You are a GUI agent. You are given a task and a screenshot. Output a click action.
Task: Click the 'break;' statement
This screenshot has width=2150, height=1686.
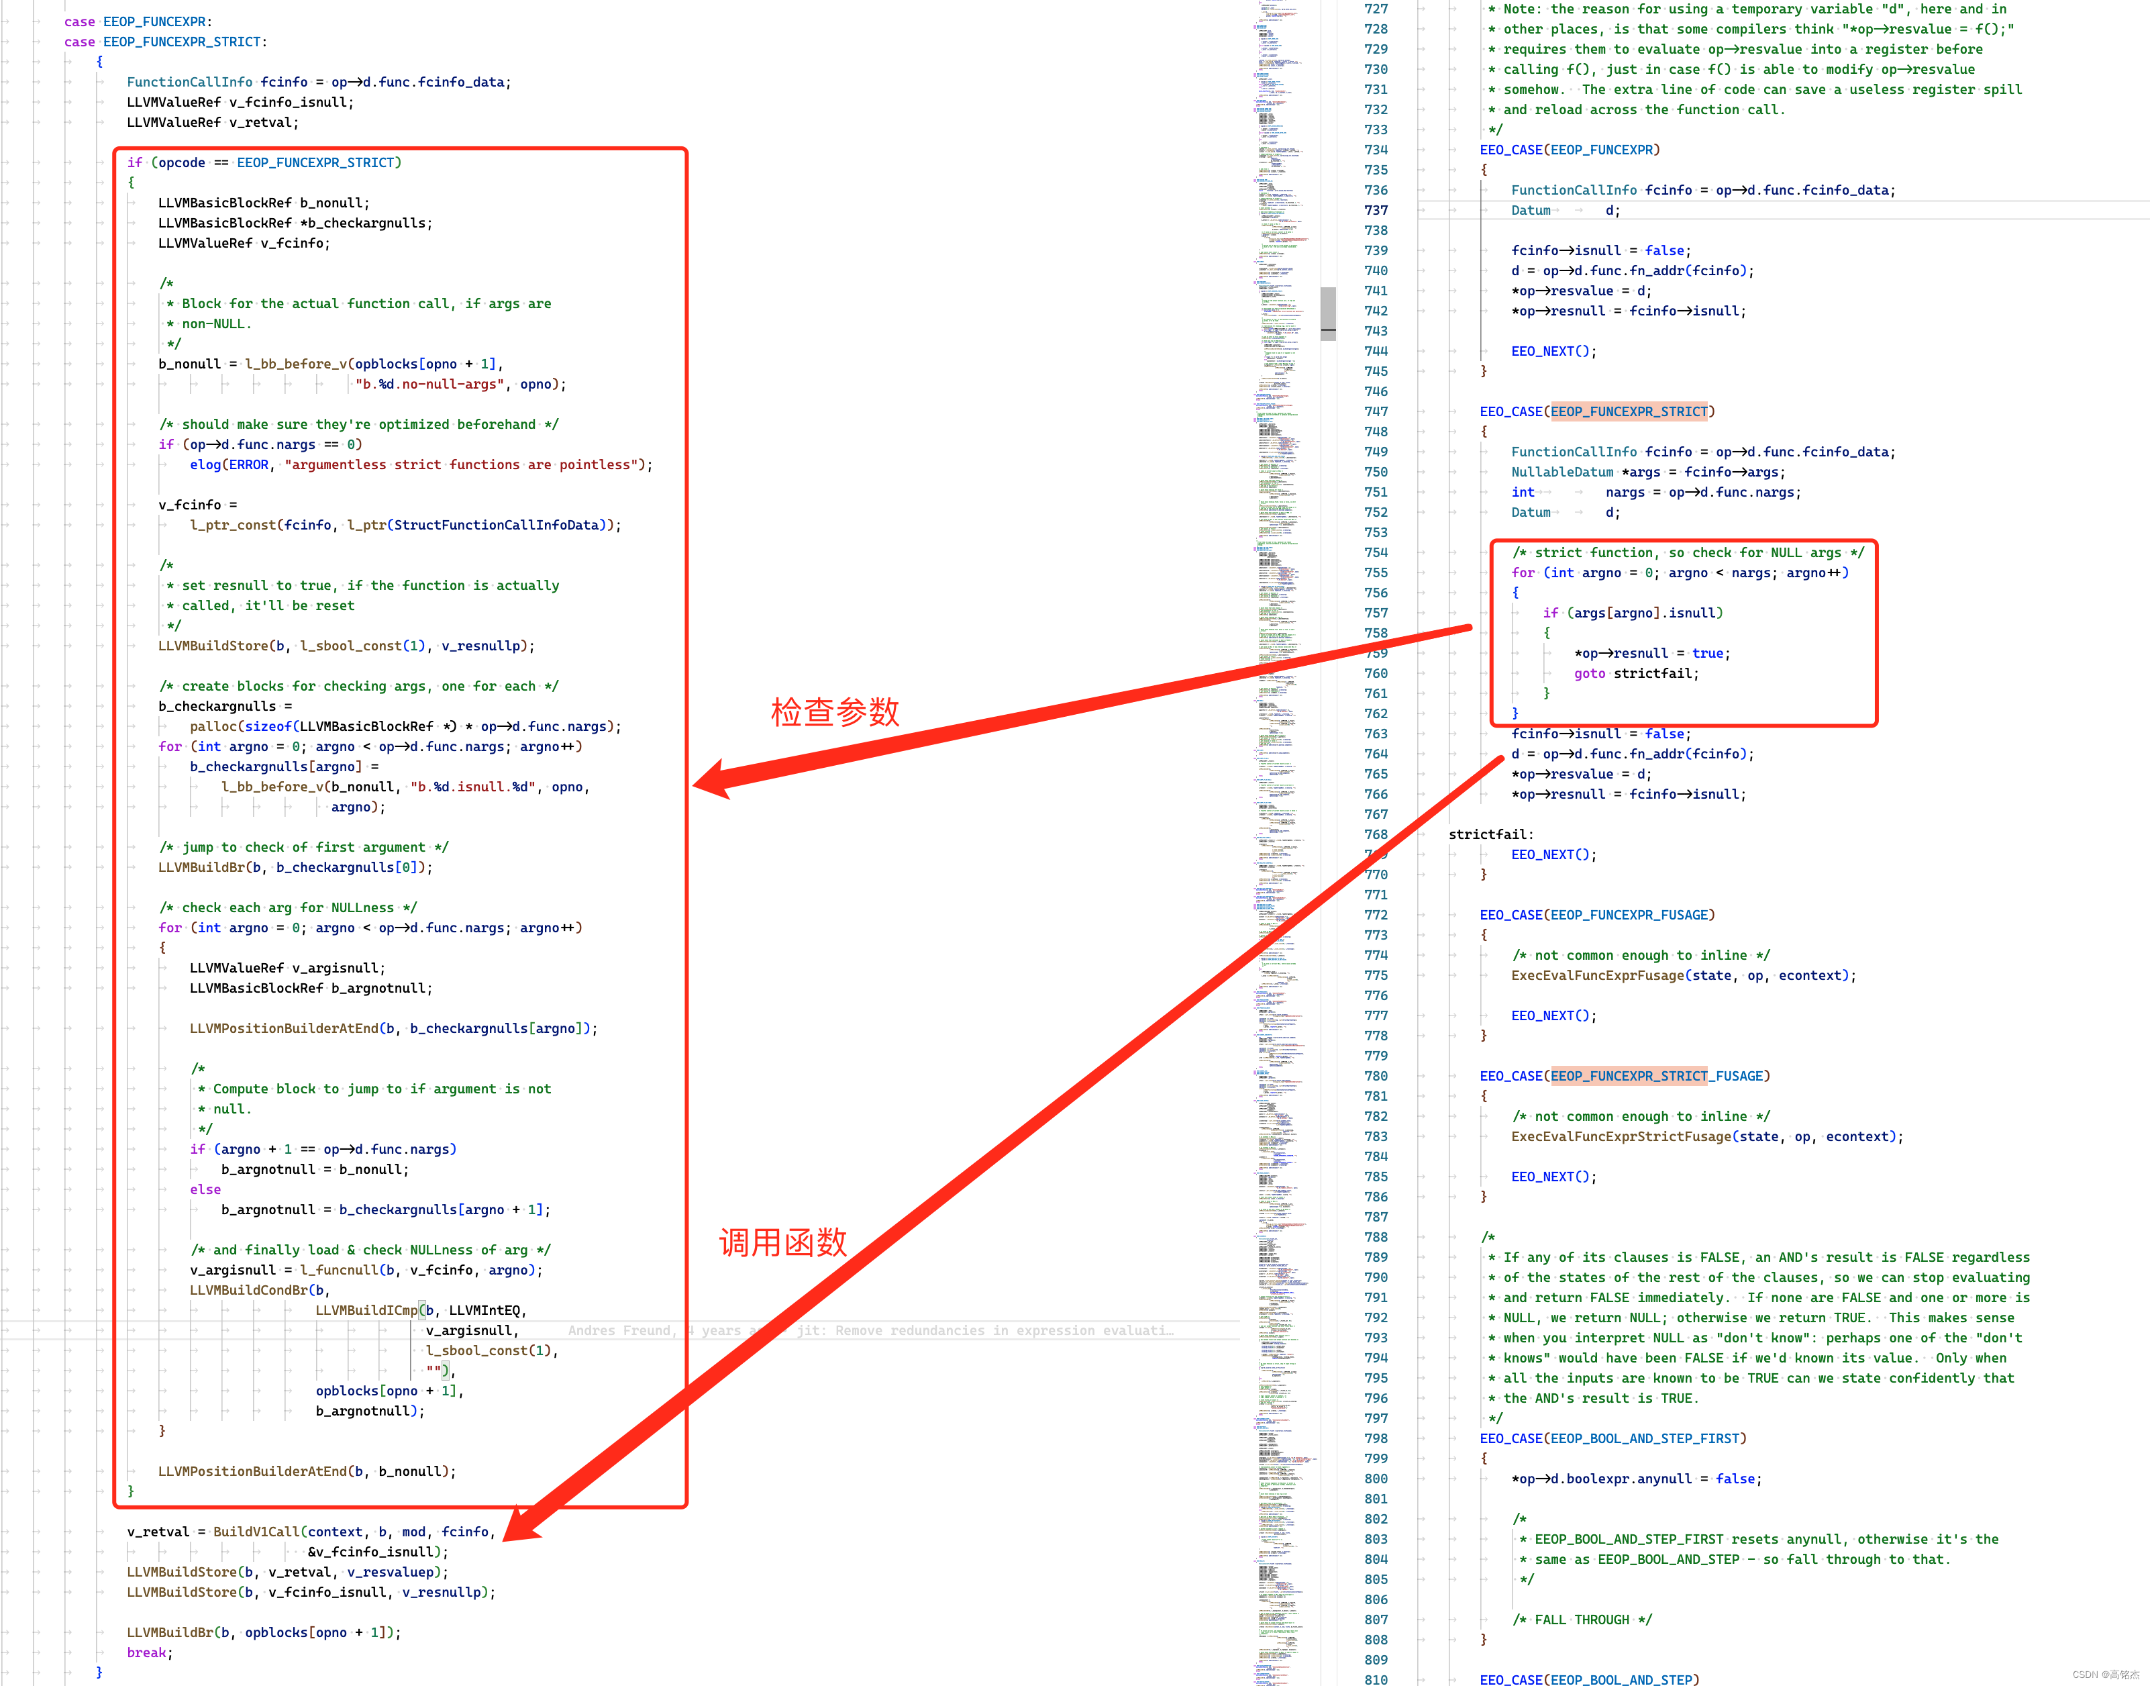pos(150,1652)
